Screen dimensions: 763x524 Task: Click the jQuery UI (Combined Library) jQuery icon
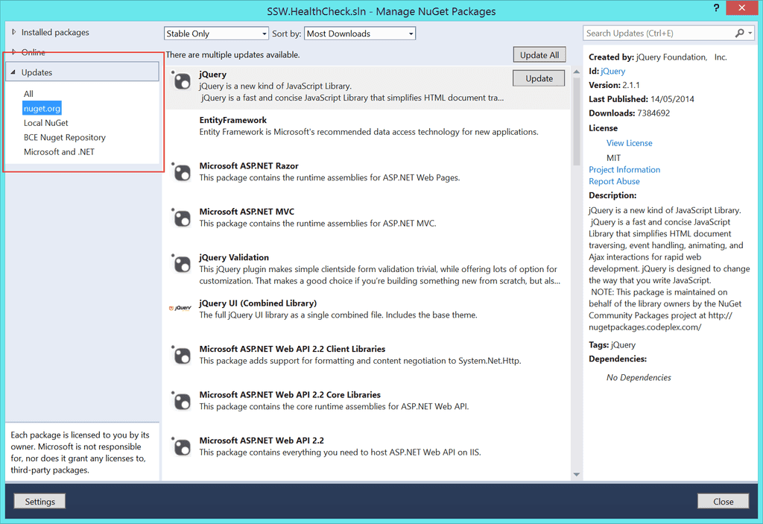coord(180,309)
